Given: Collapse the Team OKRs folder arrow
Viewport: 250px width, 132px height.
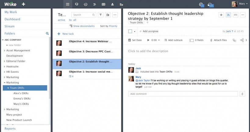Looking at the screenshot, I should pyautogui.click(x=8, y=88).
